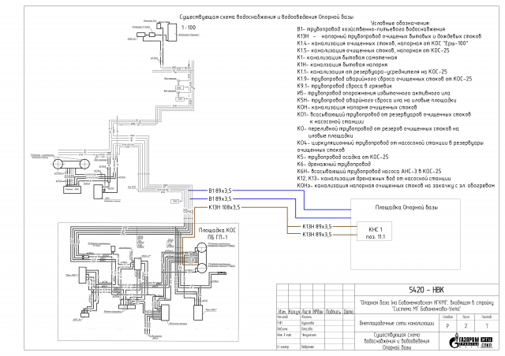
Task: Click the "Изм." column header
Action: pos(282,312)
